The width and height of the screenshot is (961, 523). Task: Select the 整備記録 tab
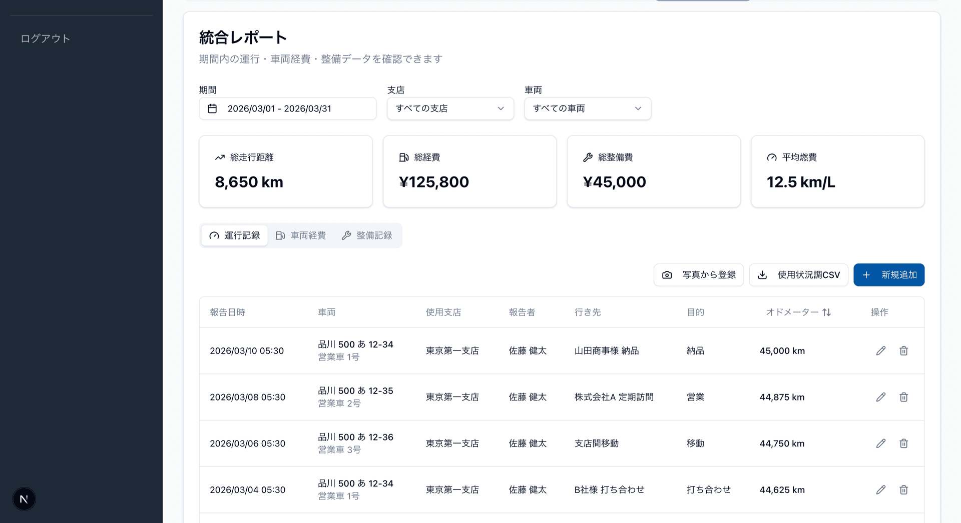367,235
